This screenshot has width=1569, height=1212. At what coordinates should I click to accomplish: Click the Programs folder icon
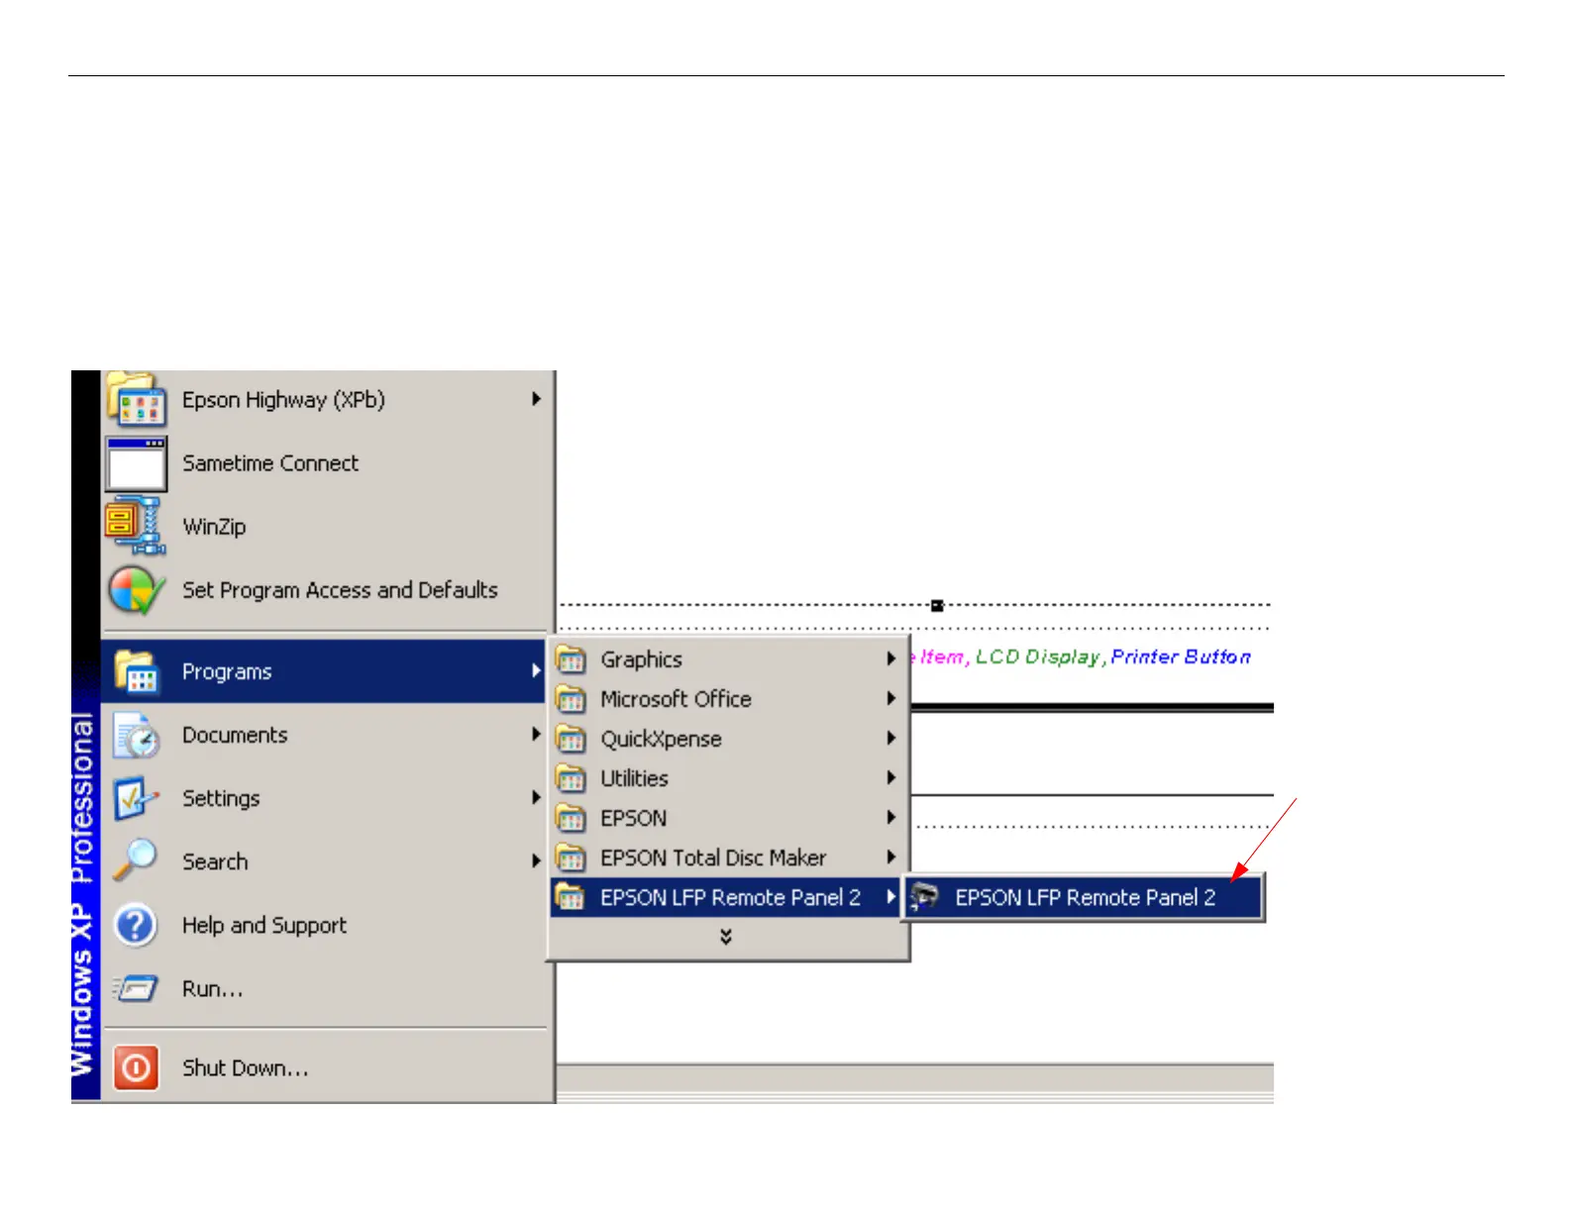(136, 671)
